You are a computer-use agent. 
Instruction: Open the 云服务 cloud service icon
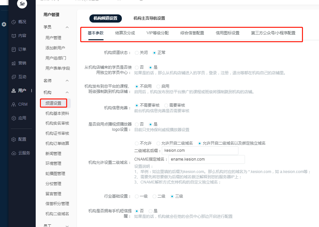coord(14,153)
